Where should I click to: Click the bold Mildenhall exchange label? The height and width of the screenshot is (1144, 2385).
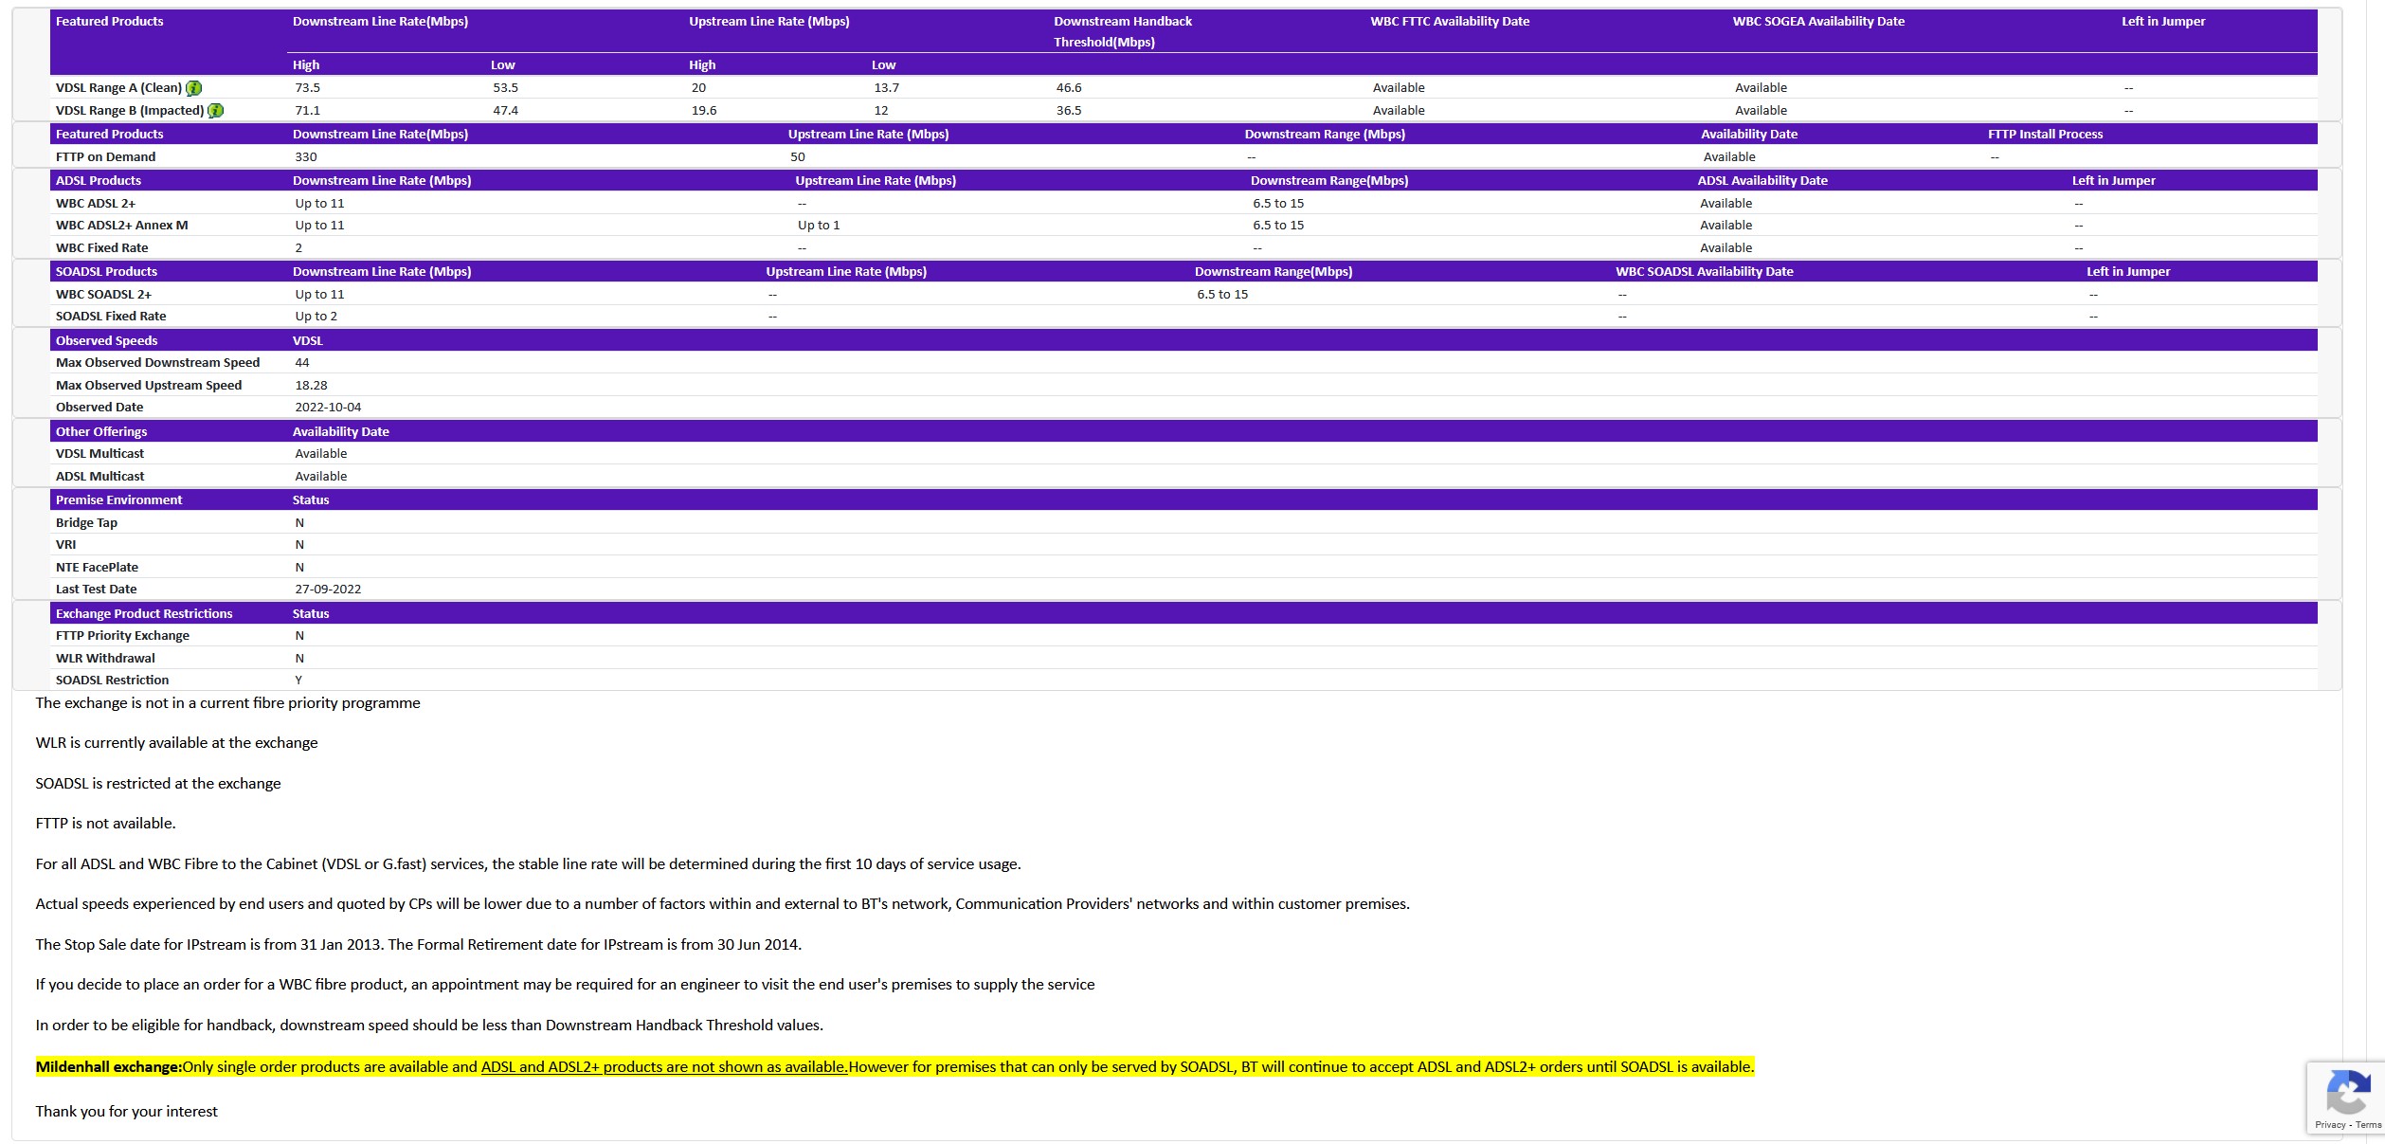(108, 1066)
